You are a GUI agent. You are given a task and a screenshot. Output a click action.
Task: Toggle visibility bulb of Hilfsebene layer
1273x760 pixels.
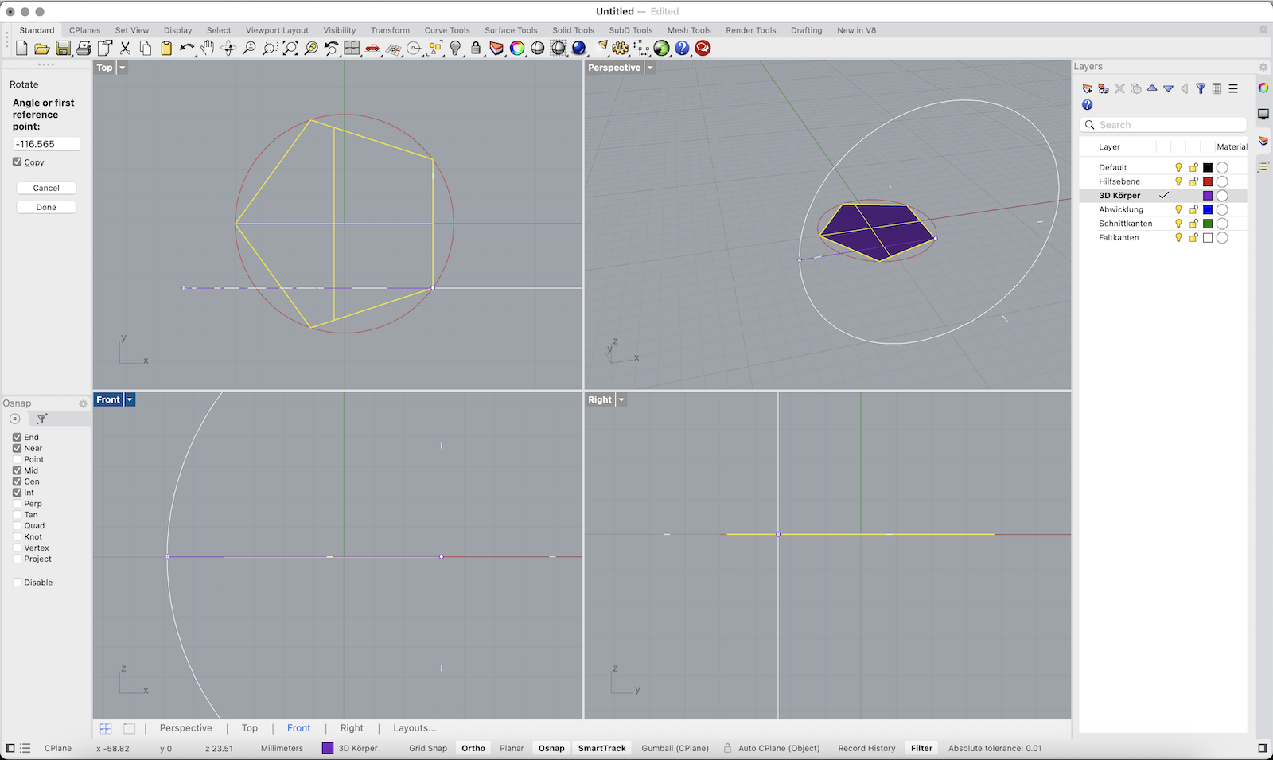(x=1178, y=181)
